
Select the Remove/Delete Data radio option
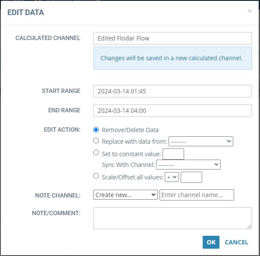(x=96, y=130)
